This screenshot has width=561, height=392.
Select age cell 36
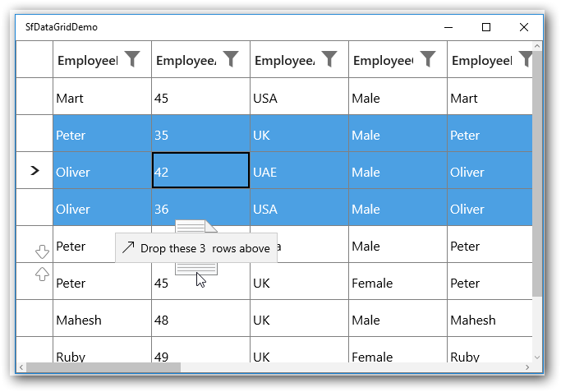click(x=200, y=207)
